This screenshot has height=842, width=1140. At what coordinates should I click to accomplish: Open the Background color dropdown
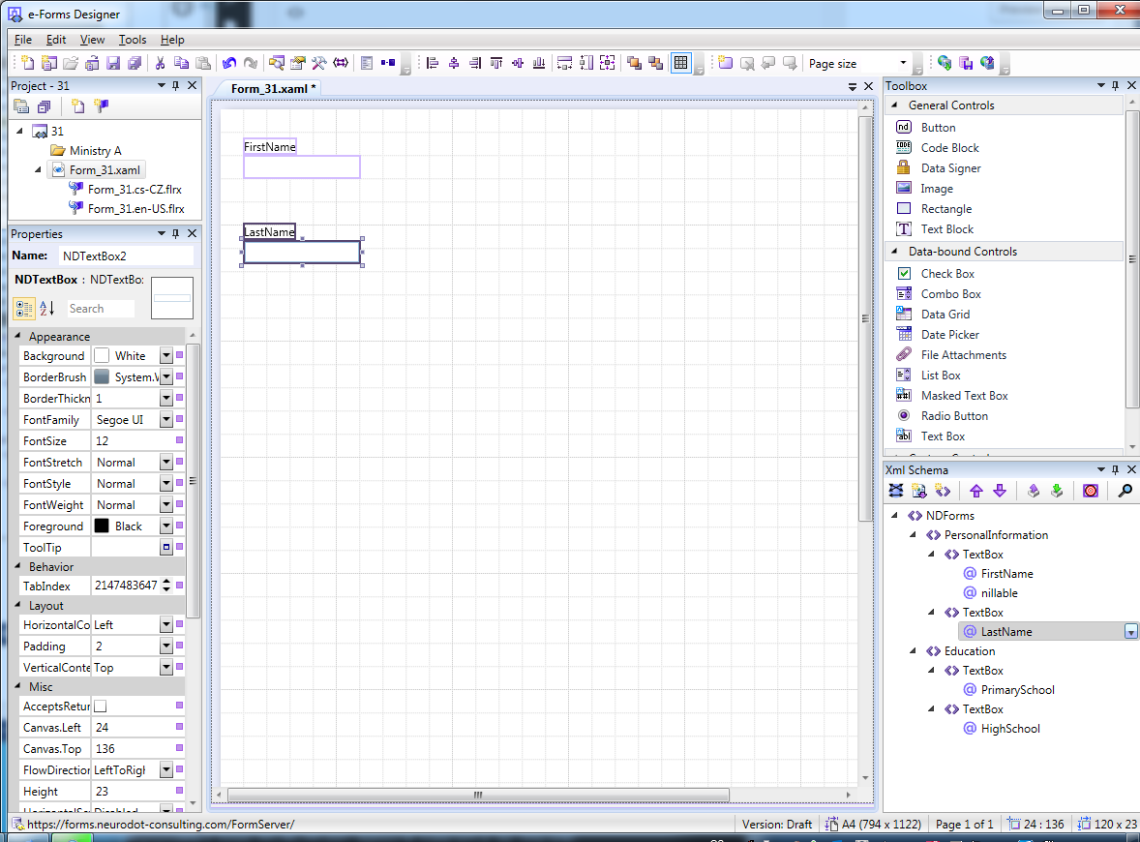coord(166,355)
